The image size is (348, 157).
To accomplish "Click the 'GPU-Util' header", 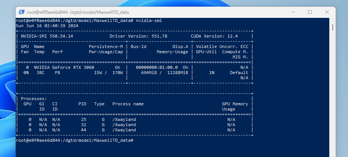I will coord(206,52).
